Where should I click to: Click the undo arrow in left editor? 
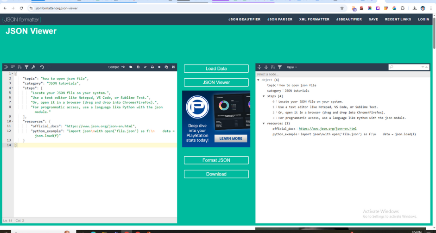[42, 67]
